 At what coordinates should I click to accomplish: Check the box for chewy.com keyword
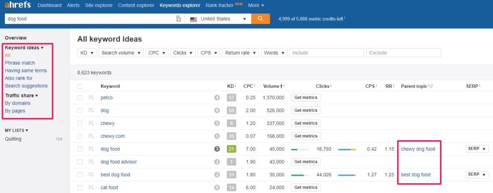pyautogui.click(x=80, y=136)
